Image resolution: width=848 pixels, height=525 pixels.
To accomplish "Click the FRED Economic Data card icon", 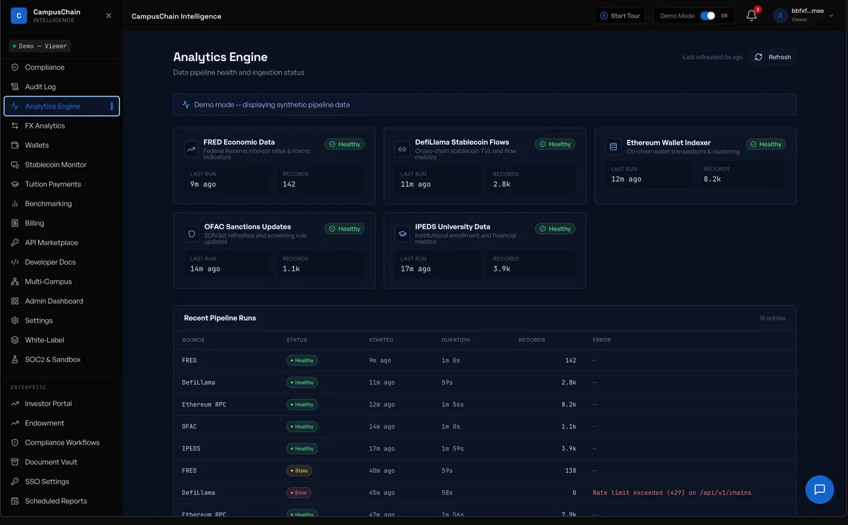I will [191, 149].
